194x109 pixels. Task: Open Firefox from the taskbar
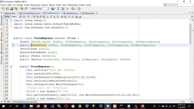click(38, 106)
